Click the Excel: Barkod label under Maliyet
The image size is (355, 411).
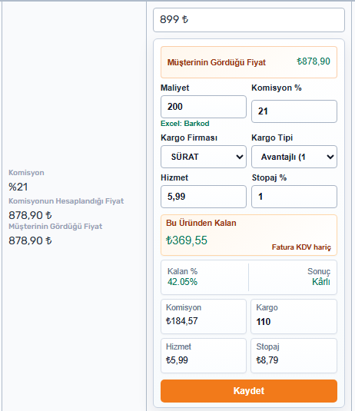[185, 124]
